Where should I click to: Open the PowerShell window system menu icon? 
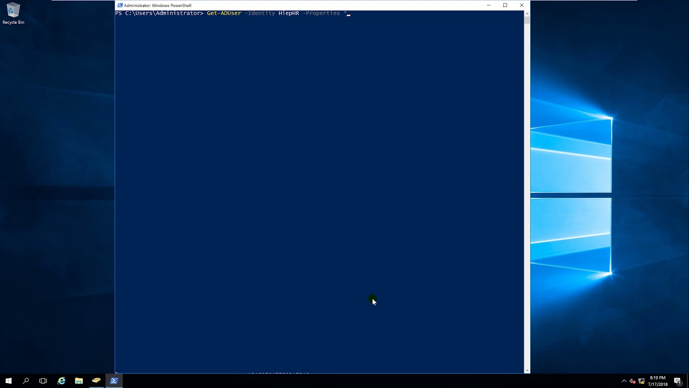click(120, 5)
